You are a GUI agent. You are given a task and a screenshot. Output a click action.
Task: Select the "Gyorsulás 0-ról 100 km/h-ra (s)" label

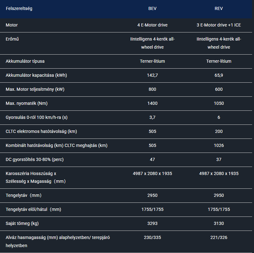(37, 117)
